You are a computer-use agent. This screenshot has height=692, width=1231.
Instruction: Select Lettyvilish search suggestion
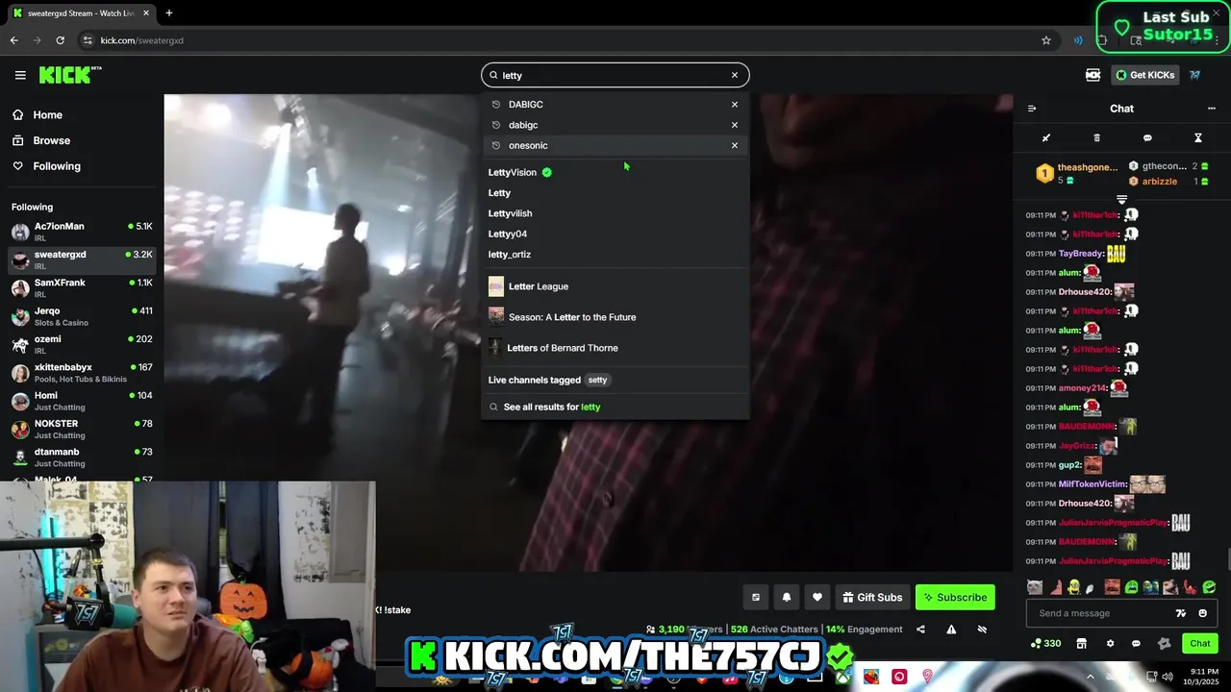pyautogui.click(x=615, y=213)
